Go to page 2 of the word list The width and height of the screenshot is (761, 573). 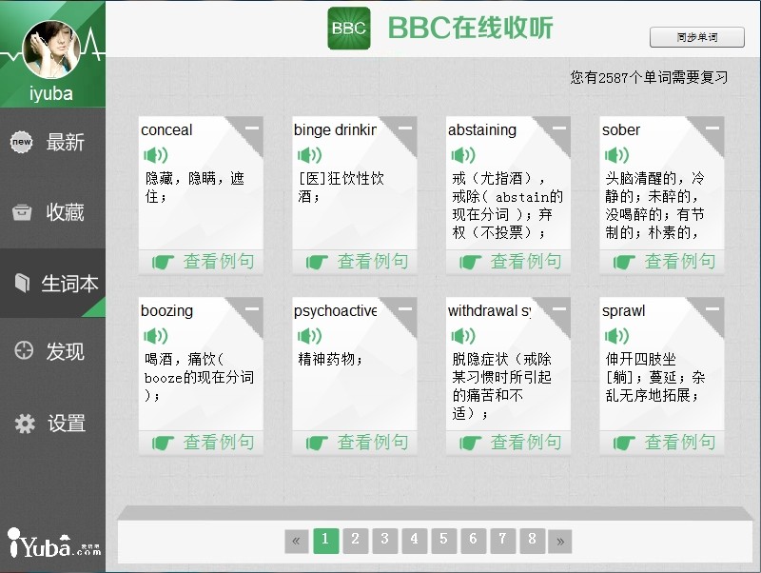[355, 541]
